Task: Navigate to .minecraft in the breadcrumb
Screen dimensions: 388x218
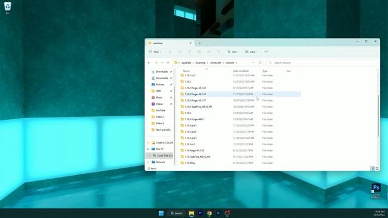Action: click(x=215, y=63)
